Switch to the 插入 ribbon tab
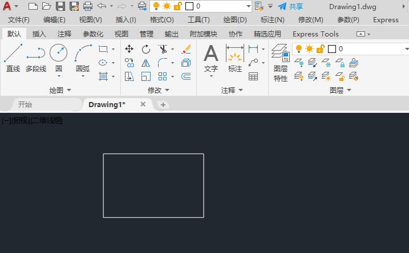This screenshot has height=253, width=409. [39, 34]
